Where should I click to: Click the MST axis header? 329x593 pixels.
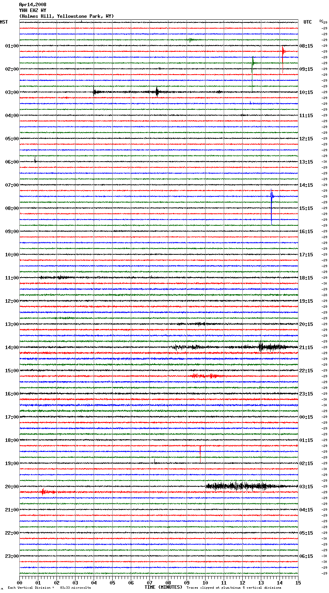pos(4,22)
